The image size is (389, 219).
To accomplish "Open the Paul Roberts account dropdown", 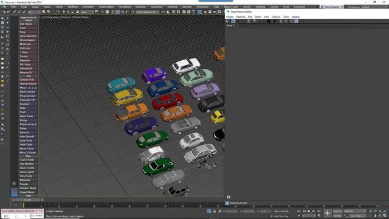I will [x=332, y=7].
